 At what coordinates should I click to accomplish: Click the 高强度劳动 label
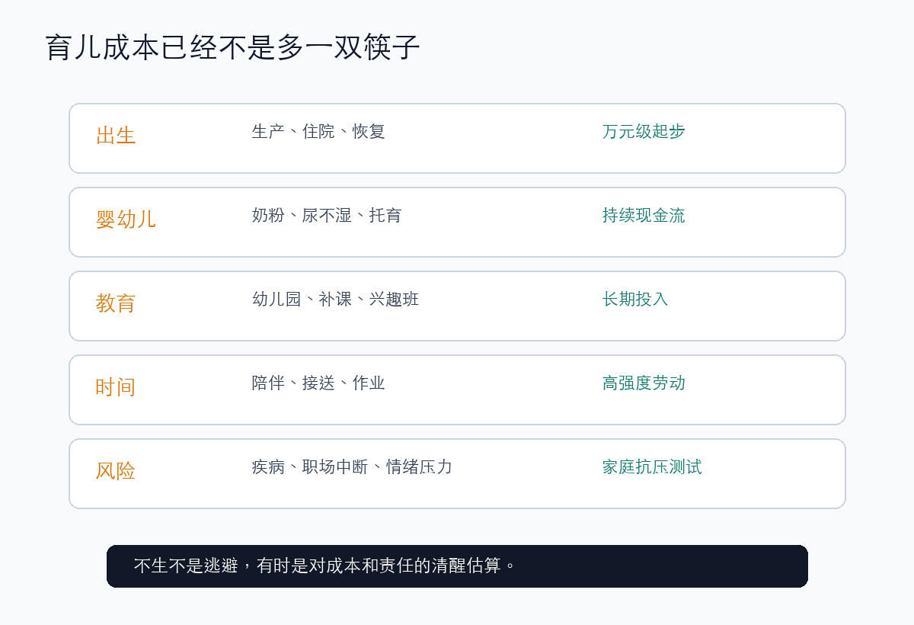tap(644, 383)
